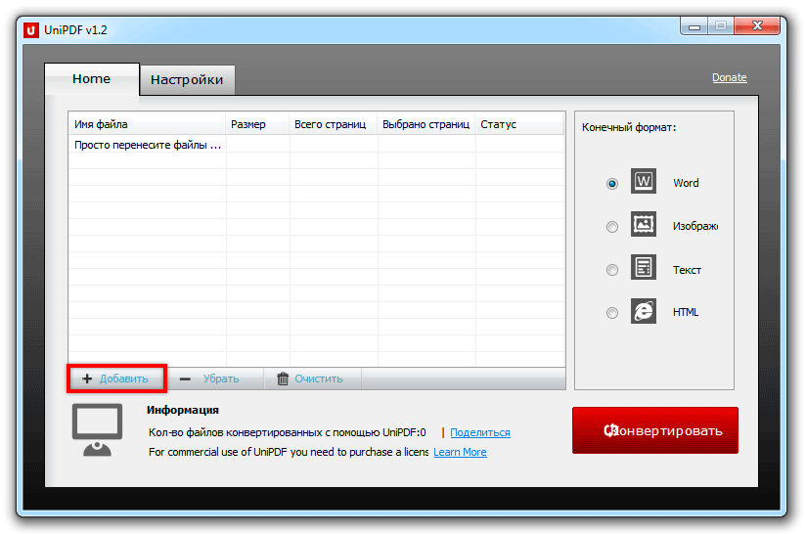Click the 'Просто перенесите файлы ...' row
This screenshot has width=806, height=534.
tap(316, 145)
